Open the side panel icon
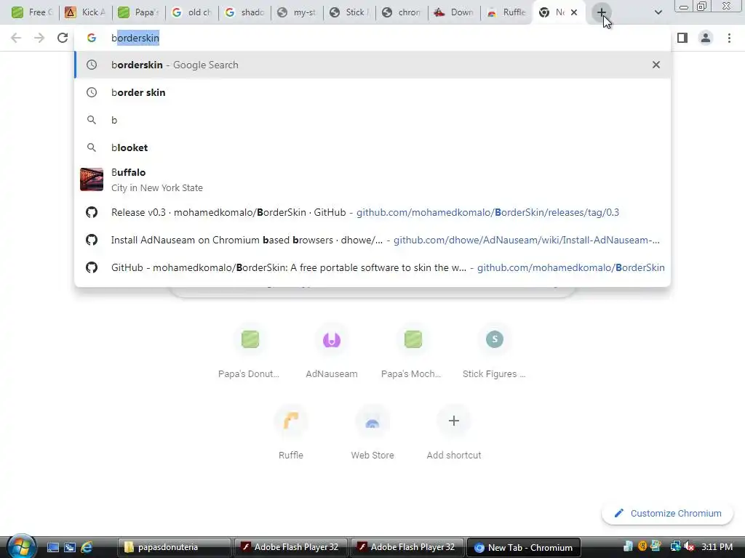Screen dimensions: 745x558 682,38
